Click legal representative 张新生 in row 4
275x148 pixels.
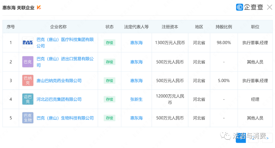click(136, 99)
